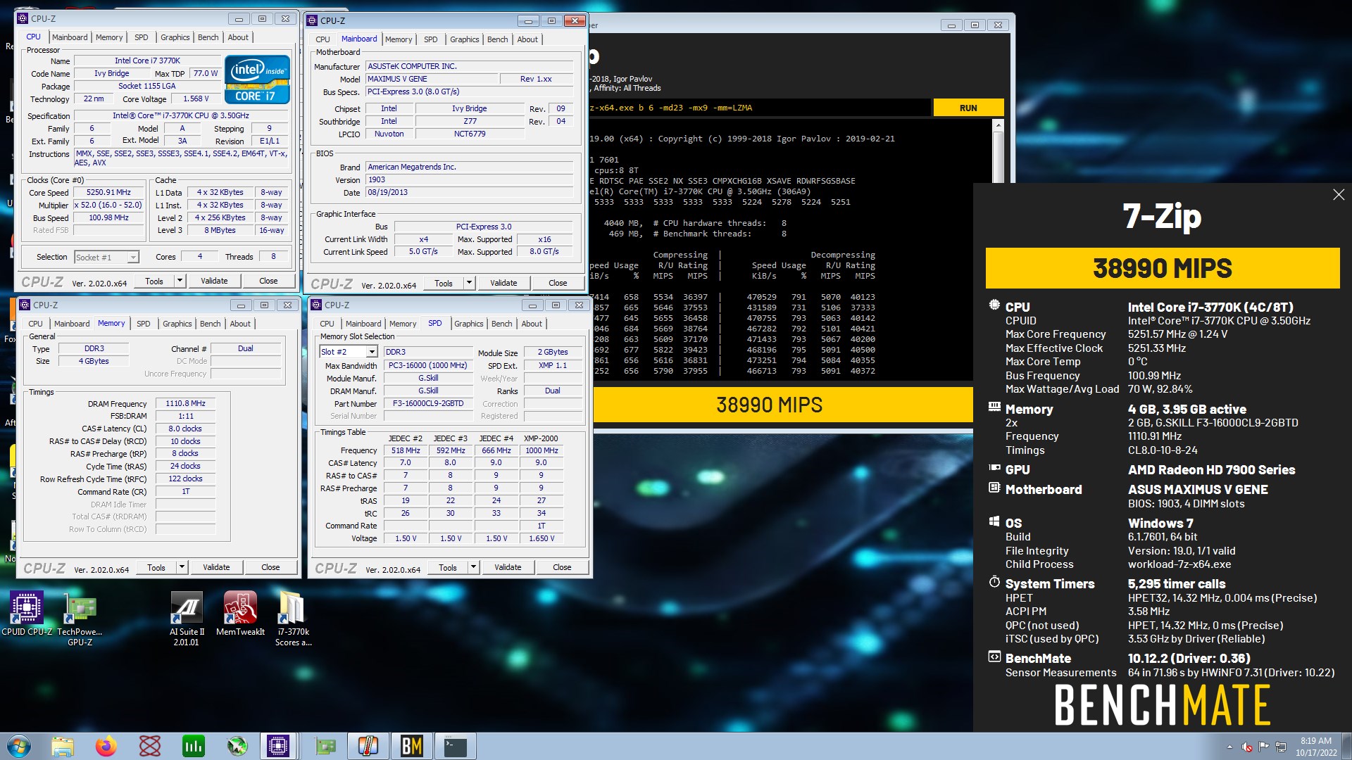Click the thermometer icon on the taskbar
The height and width of the screenshot is (760, 1352).
coord(368,746)
